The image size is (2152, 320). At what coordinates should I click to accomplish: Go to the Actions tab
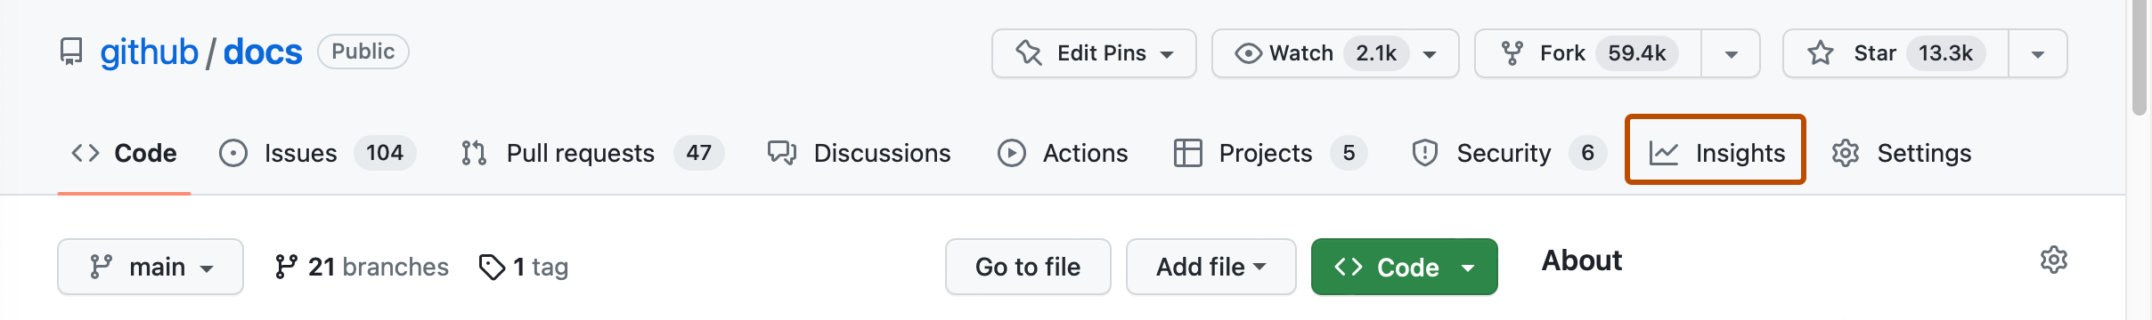[x=1063, y=153]
